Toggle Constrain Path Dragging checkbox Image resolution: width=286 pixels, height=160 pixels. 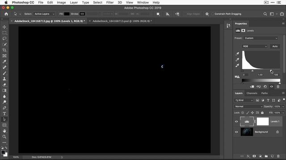[213, 14]
